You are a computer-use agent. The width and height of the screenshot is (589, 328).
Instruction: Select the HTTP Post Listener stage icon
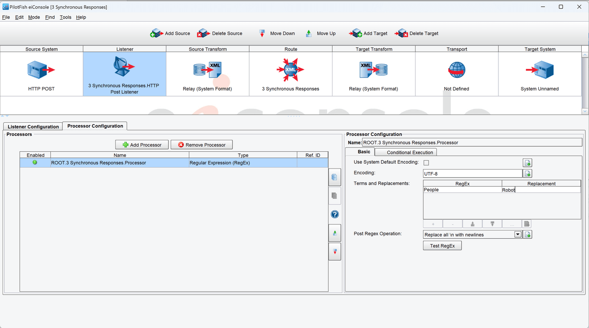pyautogui.click(x=124, y=67)
